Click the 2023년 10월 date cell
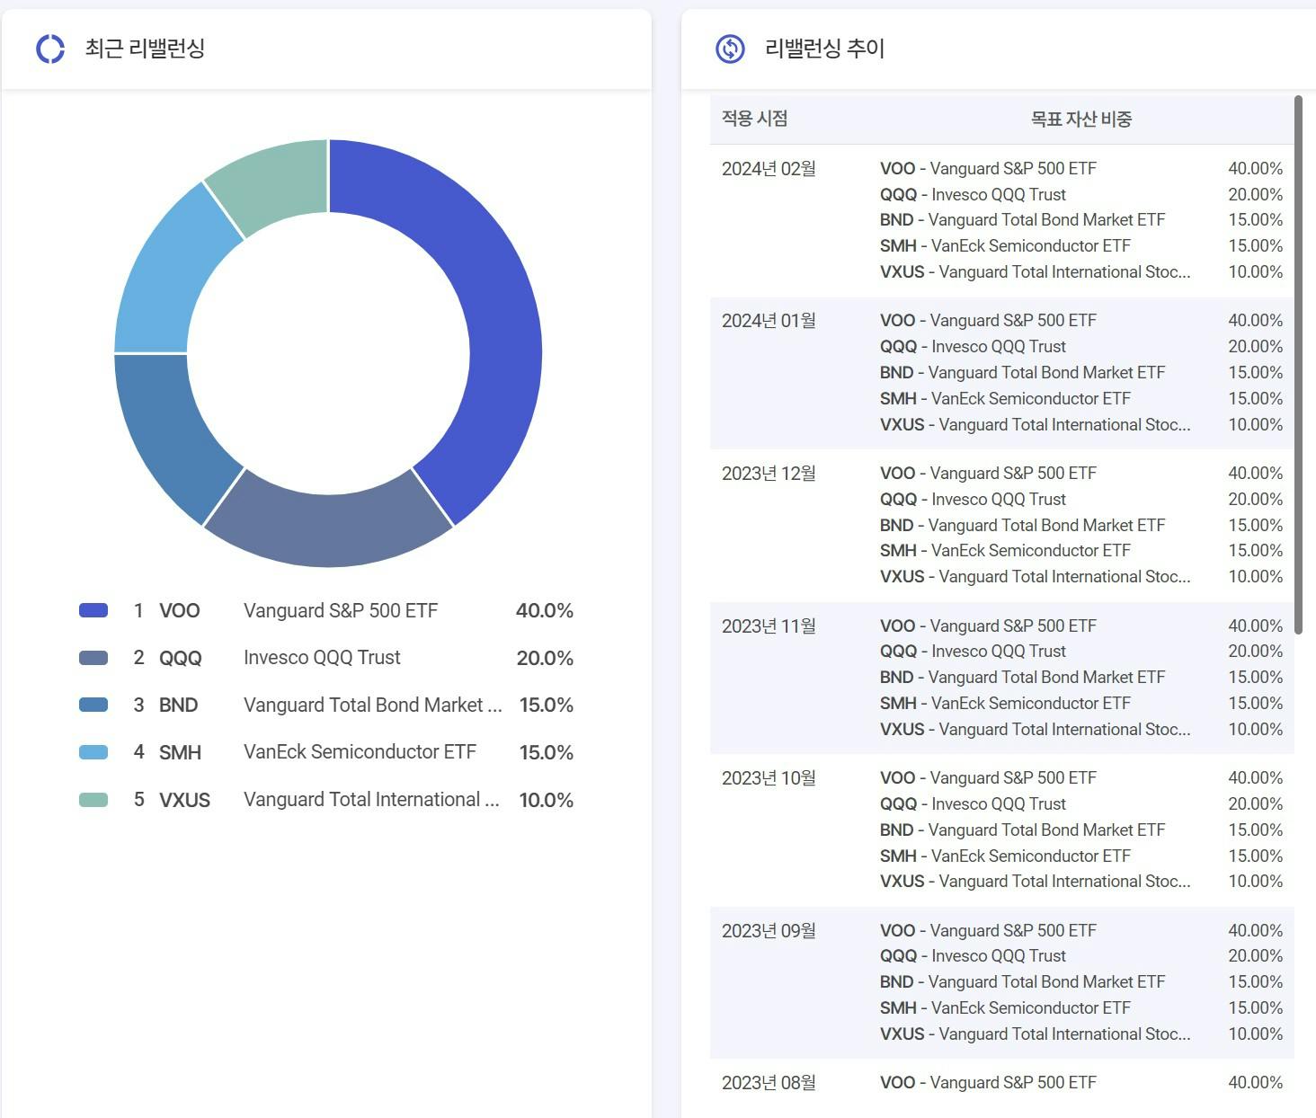The image size is (1316, 1118). pos(769,778)
